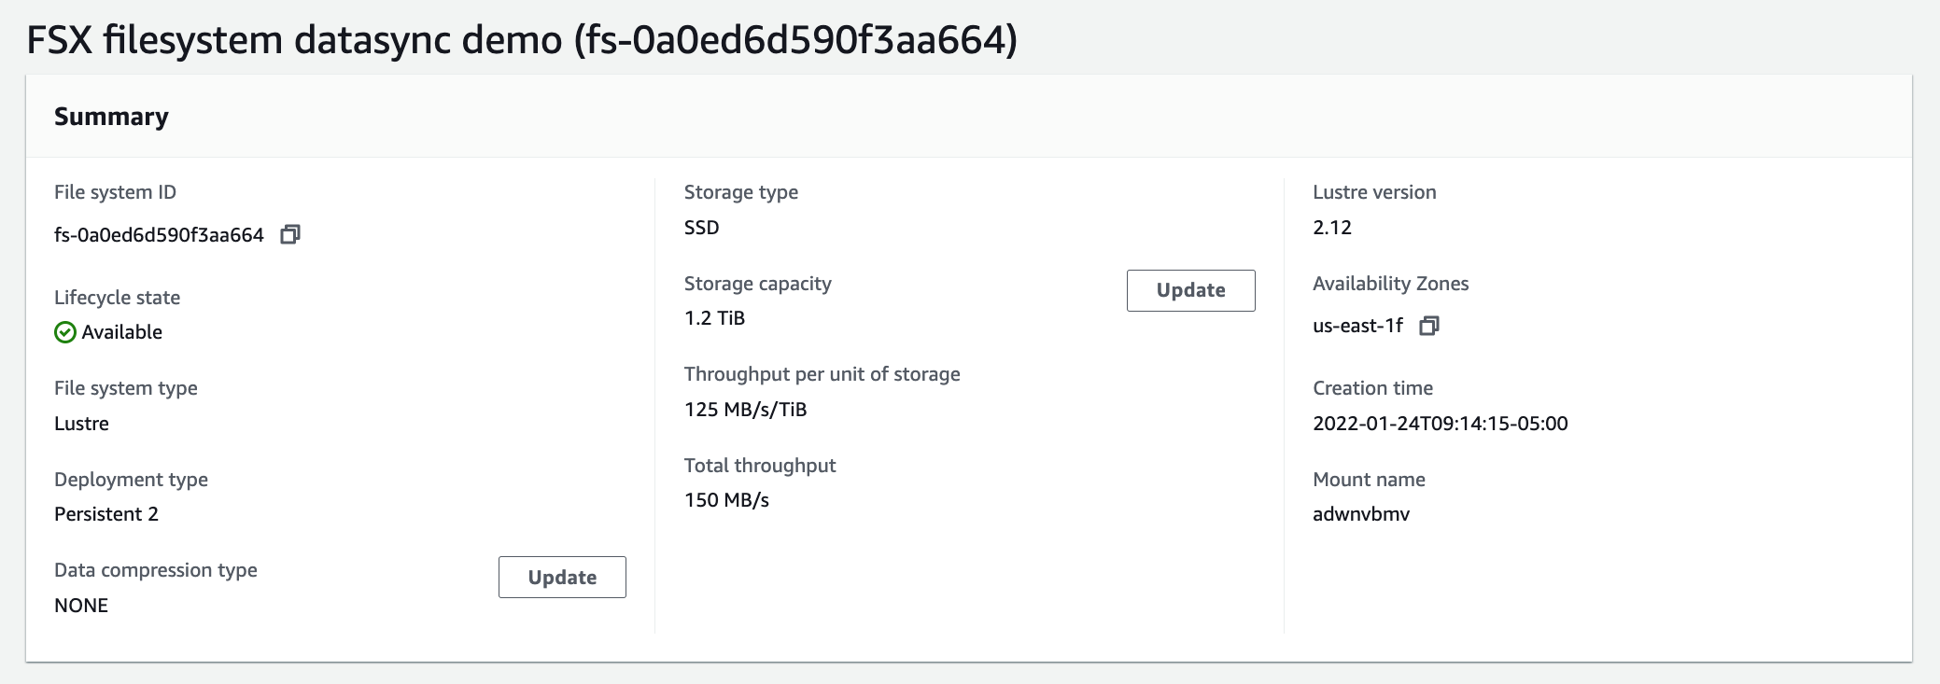Click the SSD storage type value
Viewport: 1940px width, 684px height.
pos(701,228)
